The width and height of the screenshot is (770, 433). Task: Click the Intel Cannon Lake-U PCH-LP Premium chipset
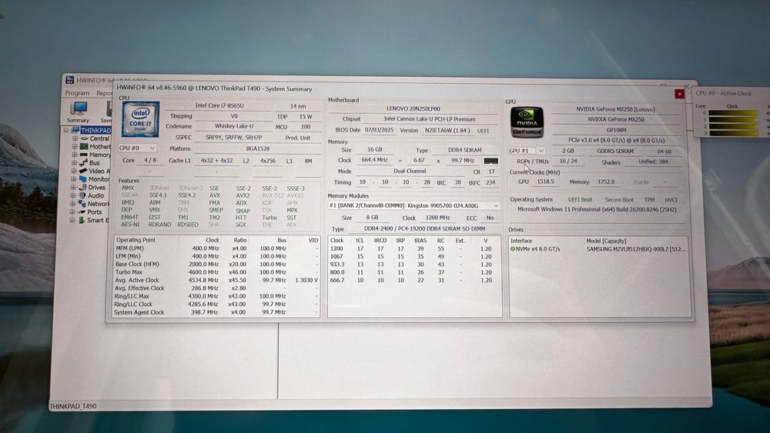430,119
